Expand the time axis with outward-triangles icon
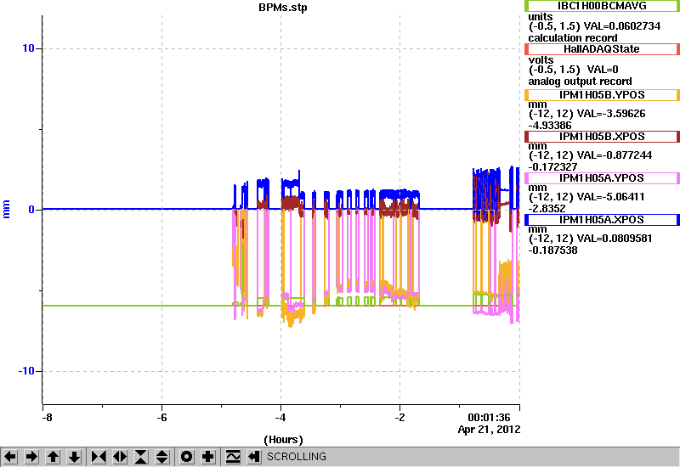Viewport: 680px width, 467px height. [120, 457]
